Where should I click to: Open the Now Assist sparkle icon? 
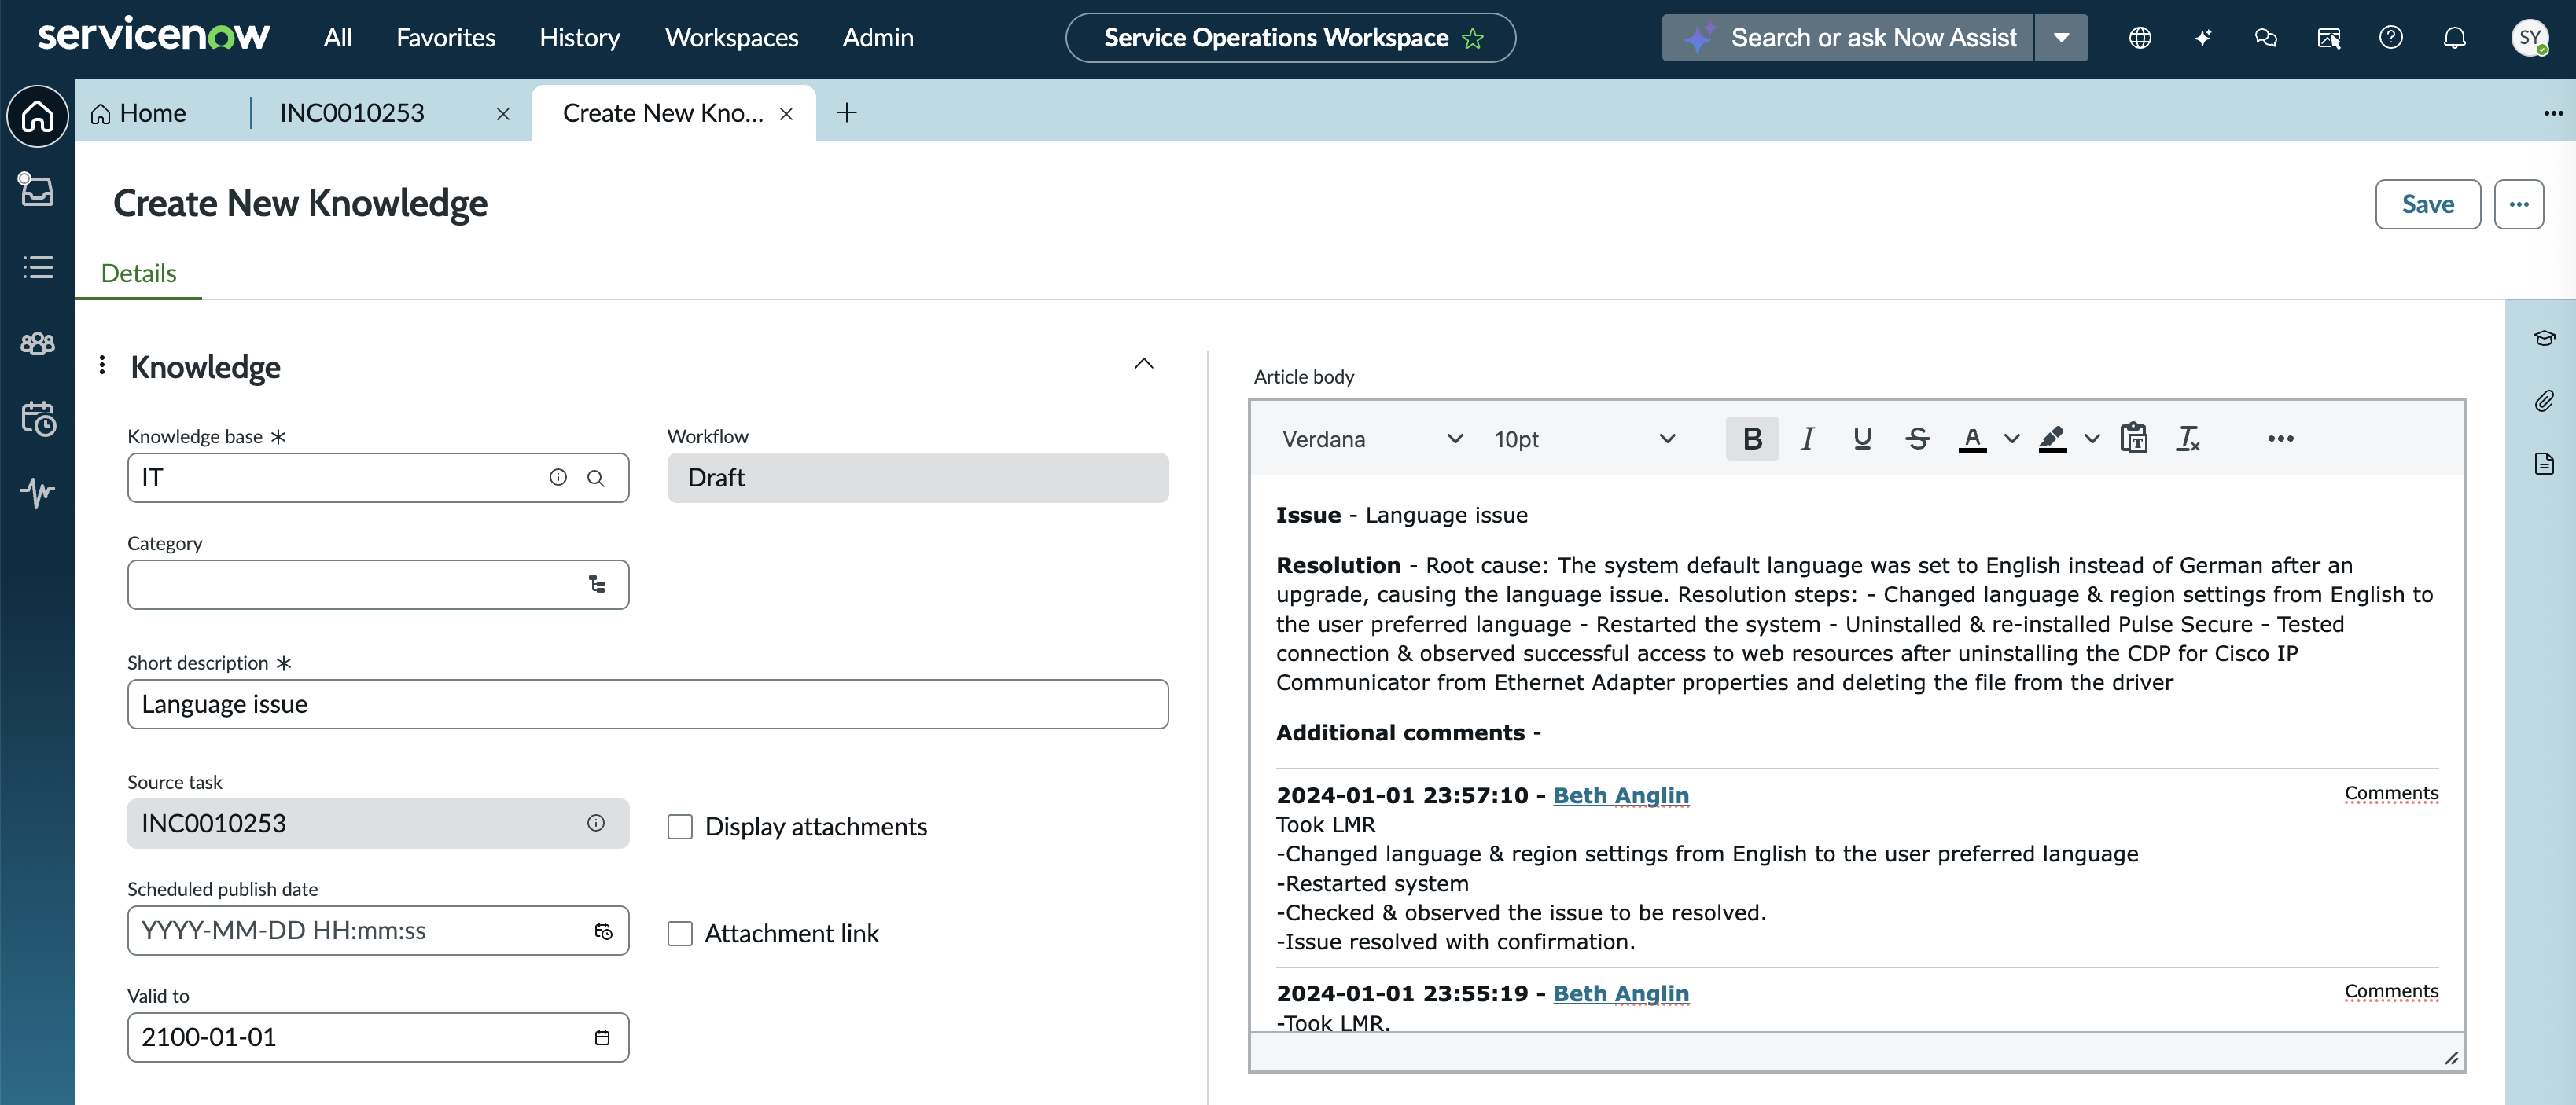pos(2203,38)
